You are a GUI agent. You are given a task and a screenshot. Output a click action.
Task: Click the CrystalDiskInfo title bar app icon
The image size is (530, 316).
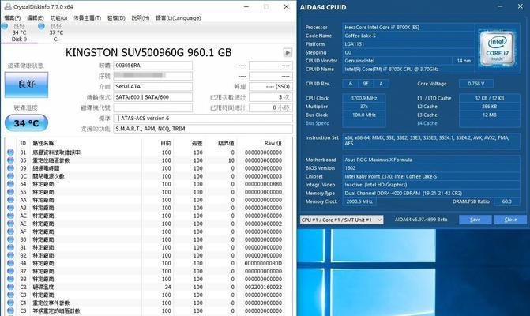click(x=8, y=6)
